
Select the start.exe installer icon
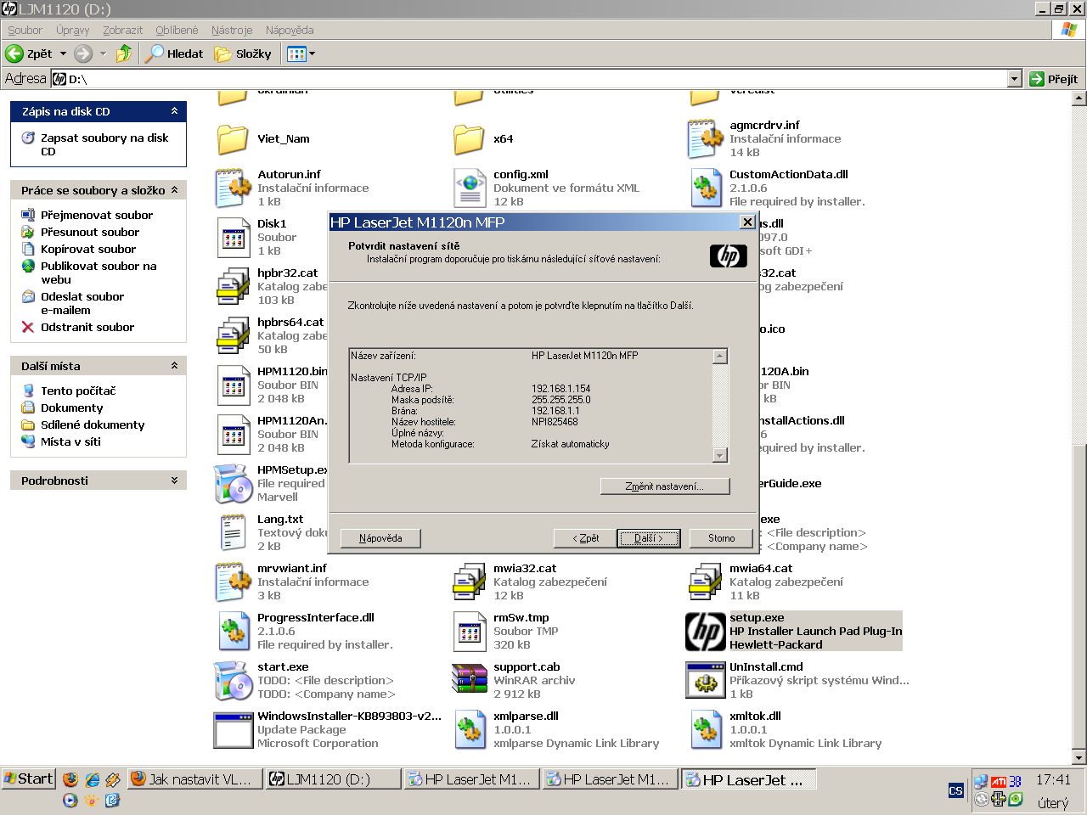232,681
